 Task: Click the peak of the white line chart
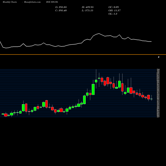pyautogui.click(x=99, y=34)
